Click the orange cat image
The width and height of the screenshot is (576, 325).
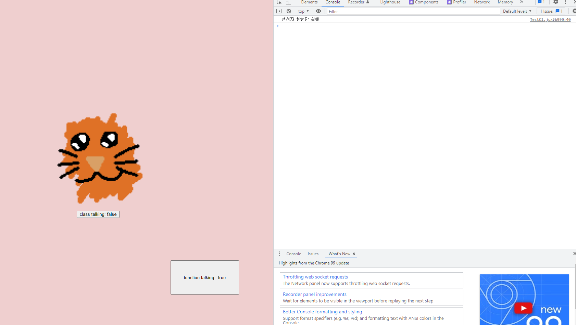pyautogui.click(x=100, y=158)
